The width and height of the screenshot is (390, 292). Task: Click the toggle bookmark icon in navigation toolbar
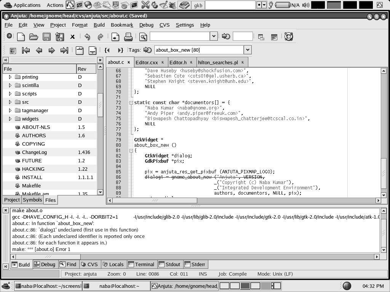pyautogui.click(x=13, y=51)
